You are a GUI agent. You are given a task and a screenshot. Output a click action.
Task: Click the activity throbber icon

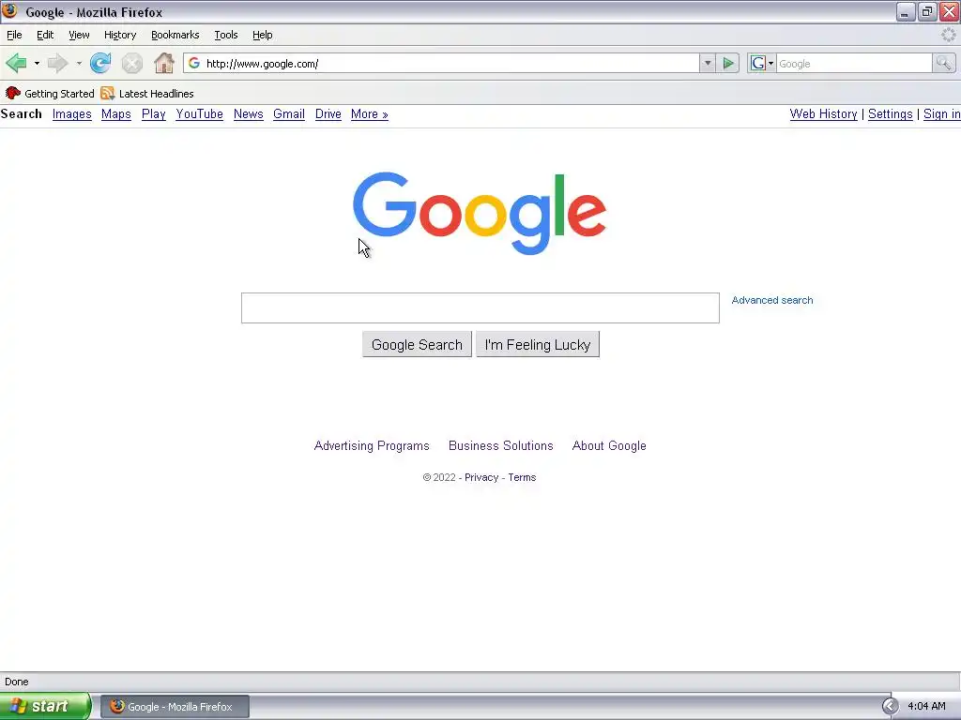(948, 35)
